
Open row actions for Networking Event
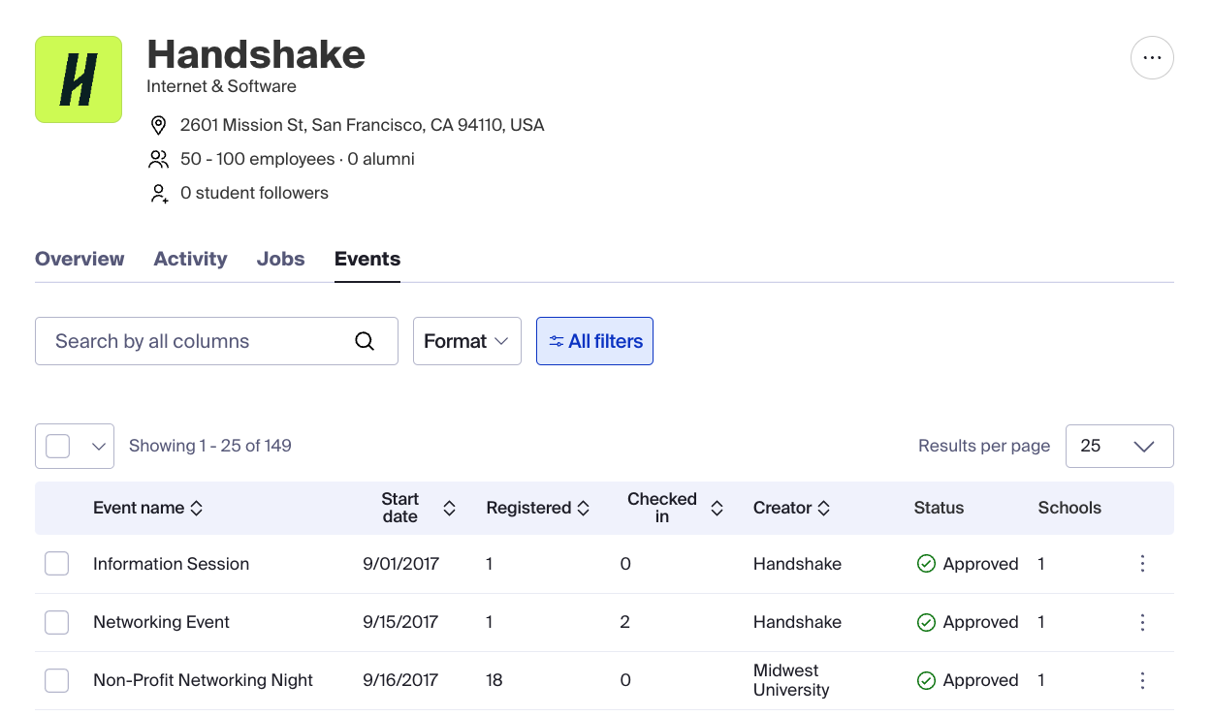pos(1143,622)
